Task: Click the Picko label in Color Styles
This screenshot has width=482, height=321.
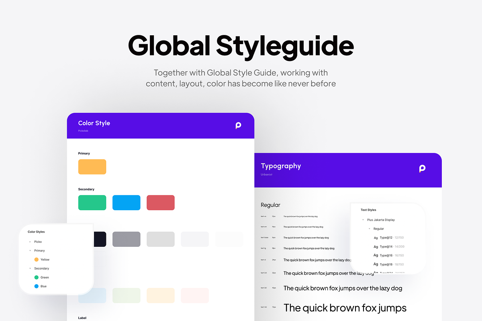Action: 38,242
